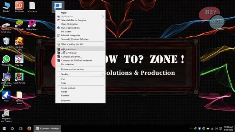Choose Add to "PING.rar"
Image resolution: width=235 pixels, height=132 pixels.
(80, 53)
